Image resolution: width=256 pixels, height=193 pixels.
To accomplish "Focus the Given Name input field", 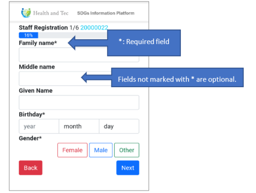I will [79, 102].
